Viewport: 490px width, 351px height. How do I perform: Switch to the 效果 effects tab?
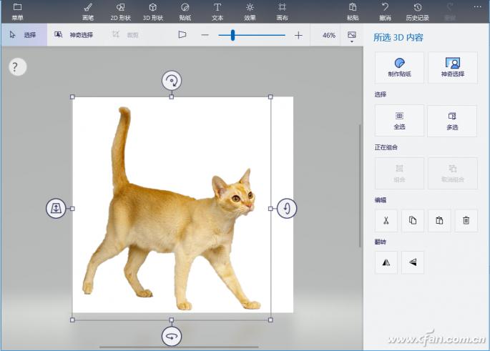click(x=250, y=11)
